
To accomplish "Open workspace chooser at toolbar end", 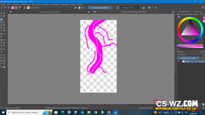I will pyautogui.click(x=203, y=8).
